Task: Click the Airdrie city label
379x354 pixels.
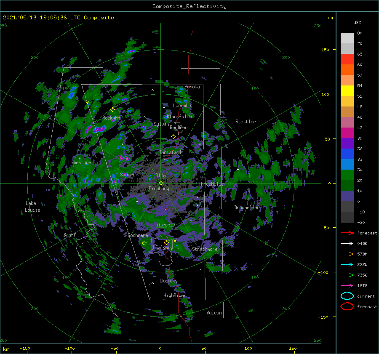Action: pos(166,225)
